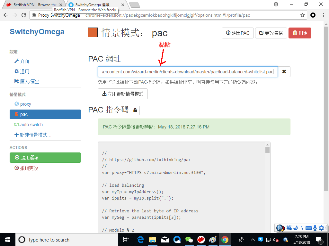Viewport: 329px width, 246px height.
Task: Open File Explorer from the taskbar
Action: pos(153,240)
